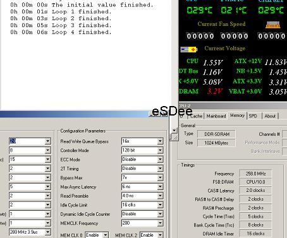Open the MEM CLK 0 Enable dropdown

coord(106,235)
